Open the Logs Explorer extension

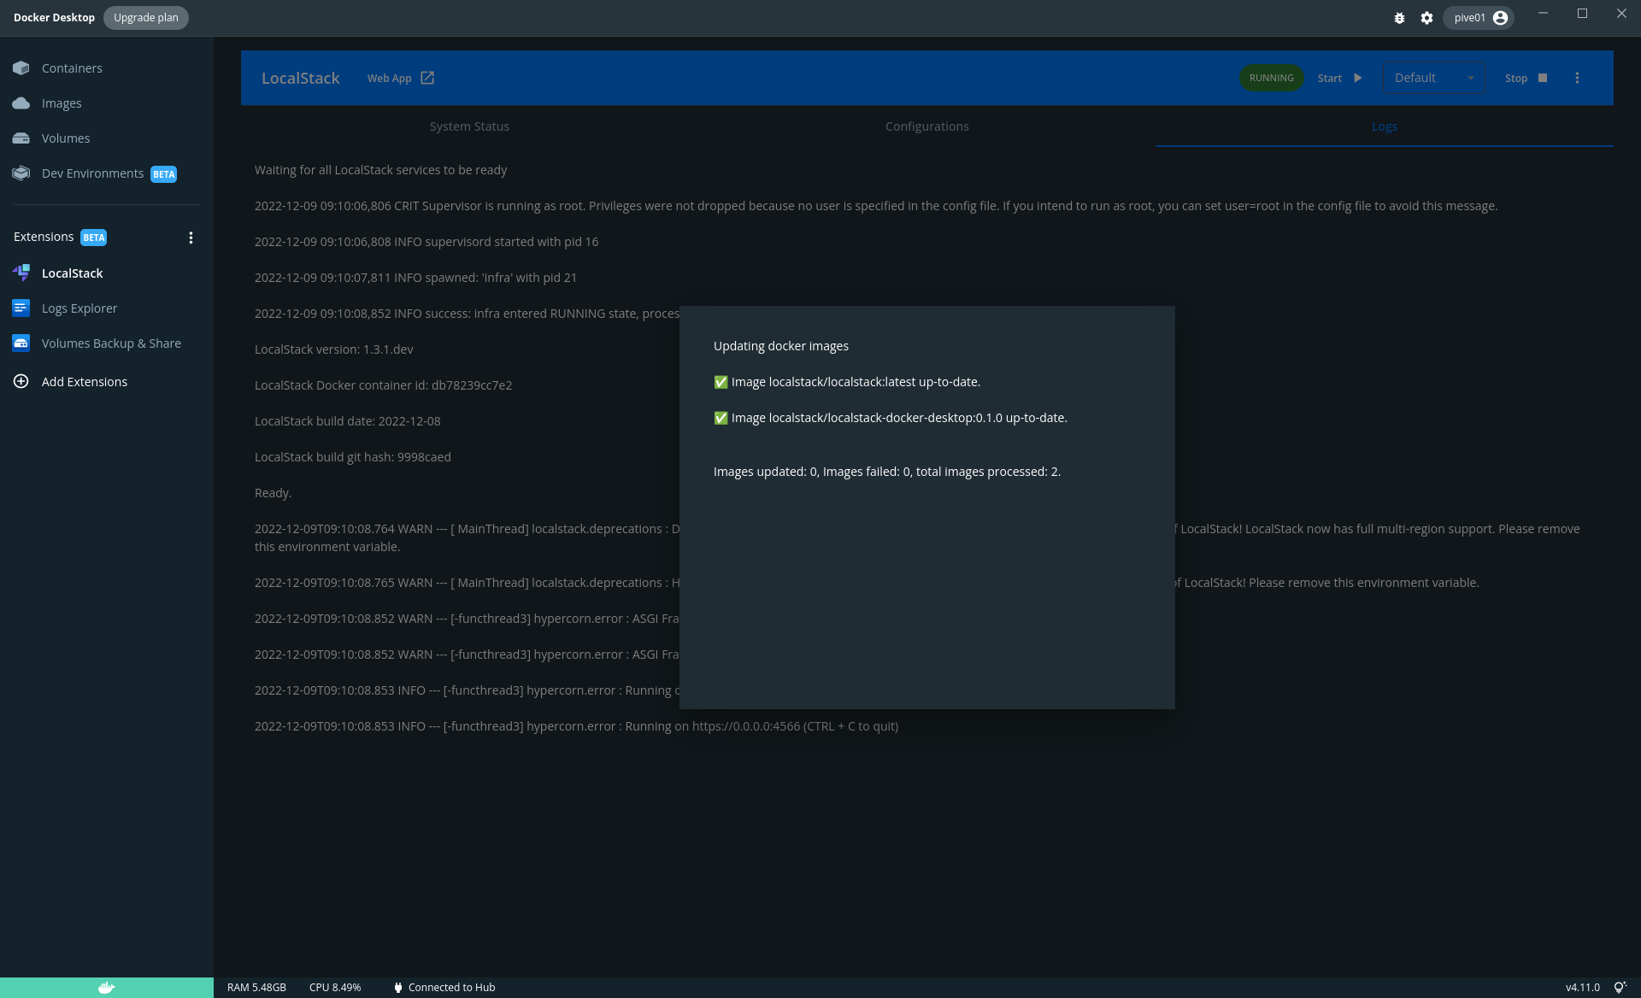coord(79,308)
